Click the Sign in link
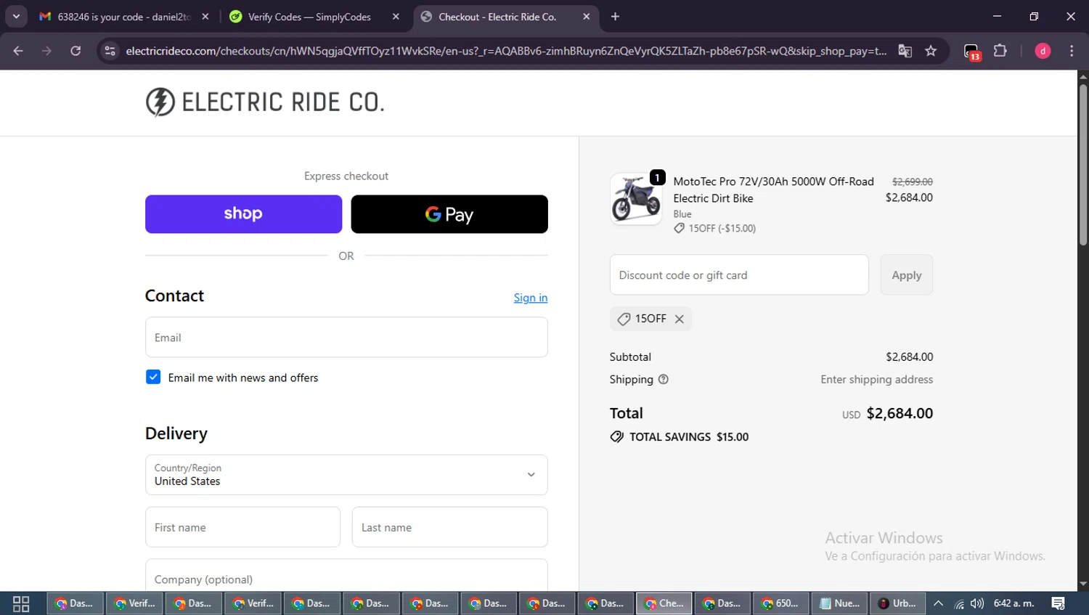The height and width of the screenshot is (615, 1089). 531,298
